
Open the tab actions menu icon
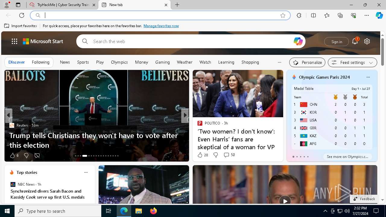coord(18,5)
